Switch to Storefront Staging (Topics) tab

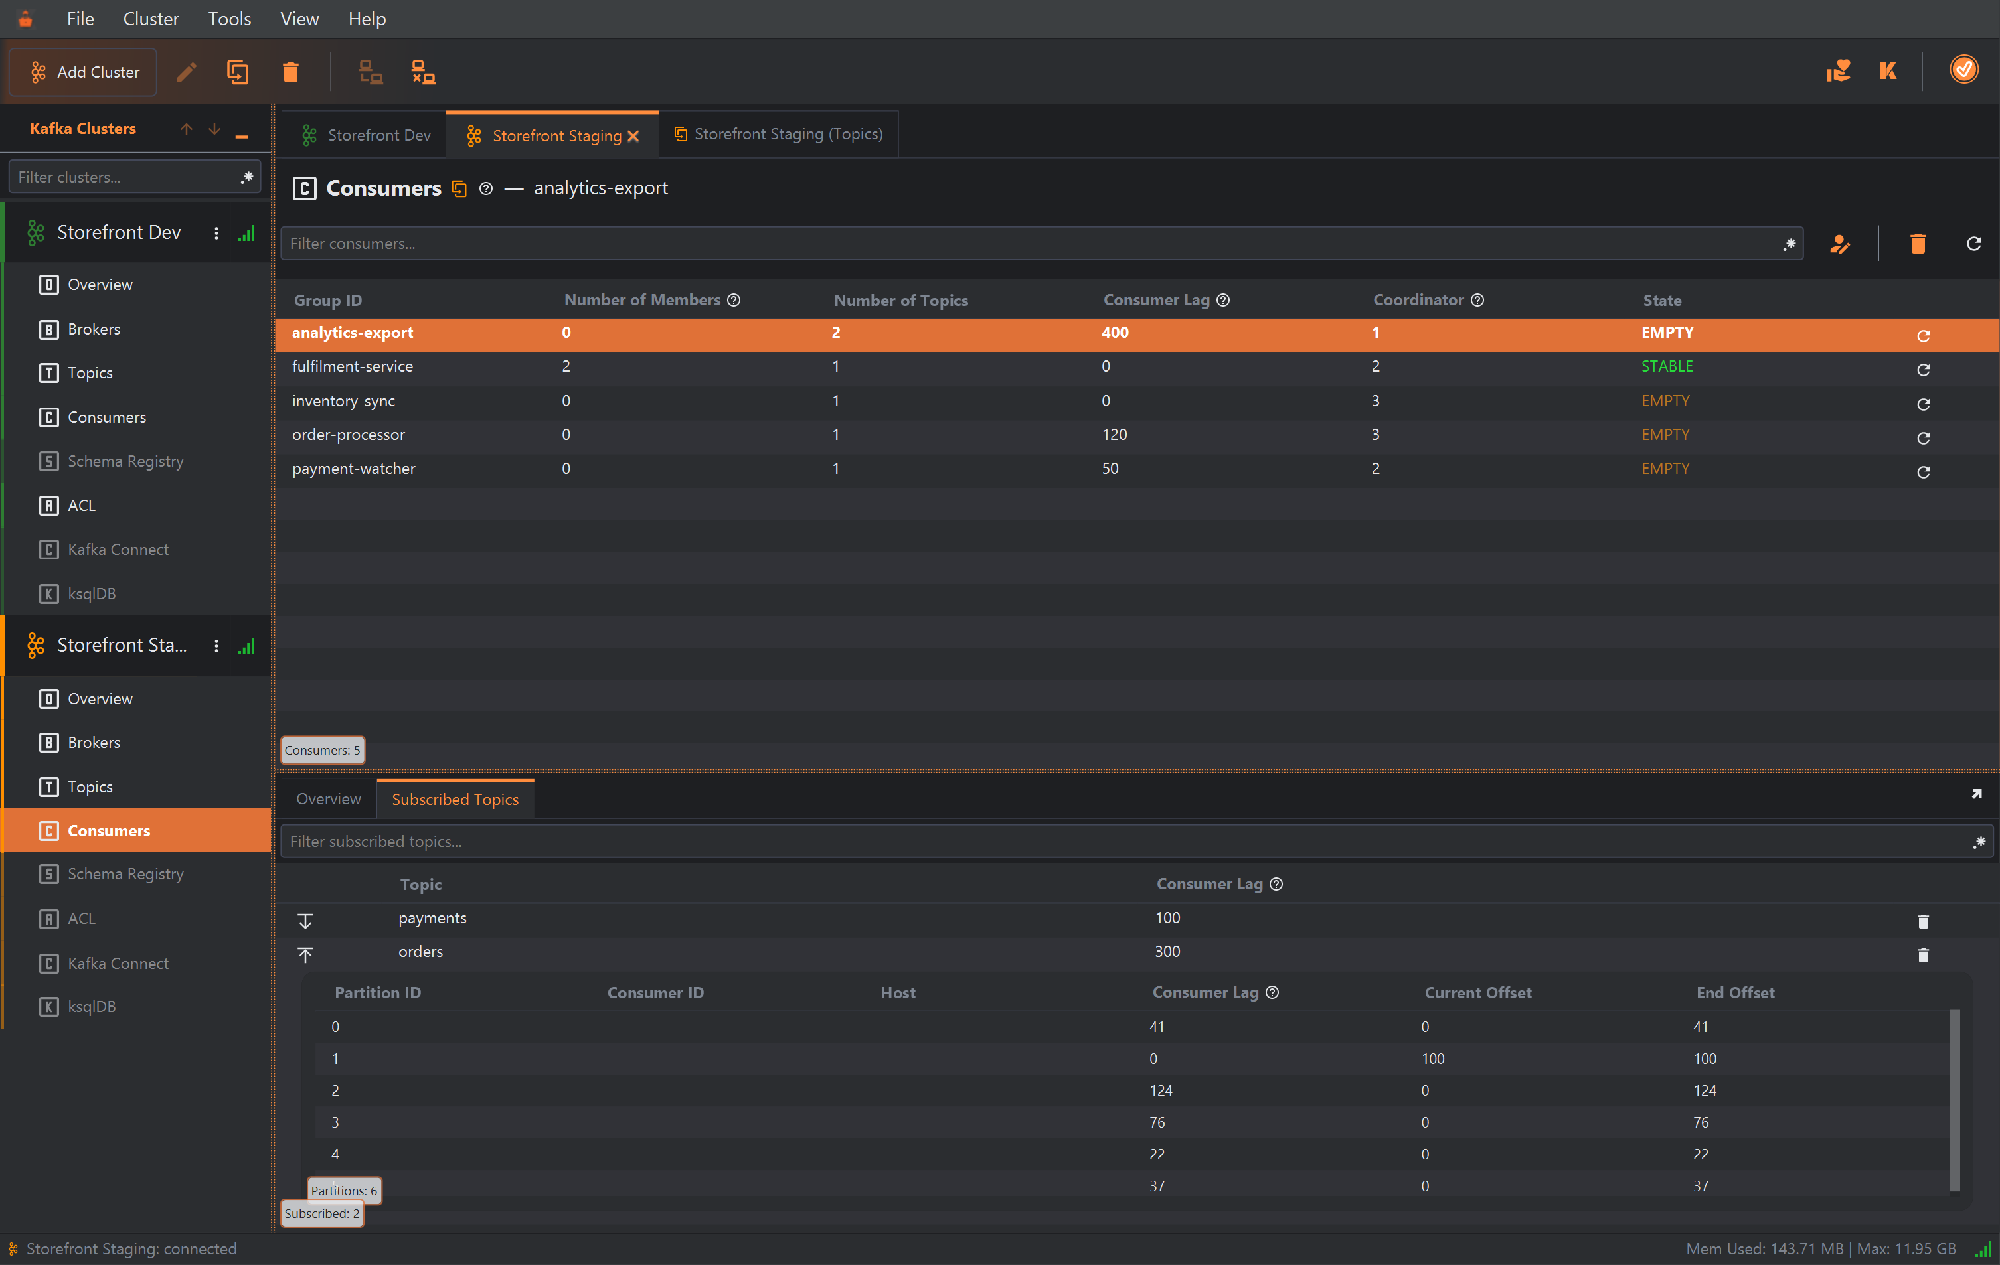778,133
